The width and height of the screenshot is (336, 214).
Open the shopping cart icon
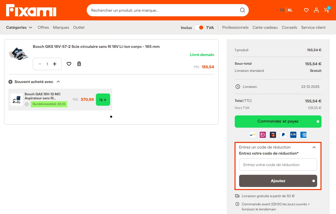326,10
